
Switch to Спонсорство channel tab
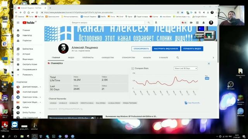pos(128,58)
